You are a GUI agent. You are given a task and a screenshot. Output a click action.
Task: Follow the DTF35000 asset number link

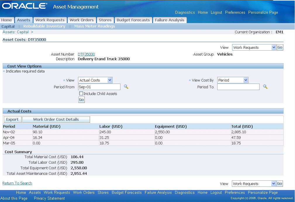tap(86, 54)
